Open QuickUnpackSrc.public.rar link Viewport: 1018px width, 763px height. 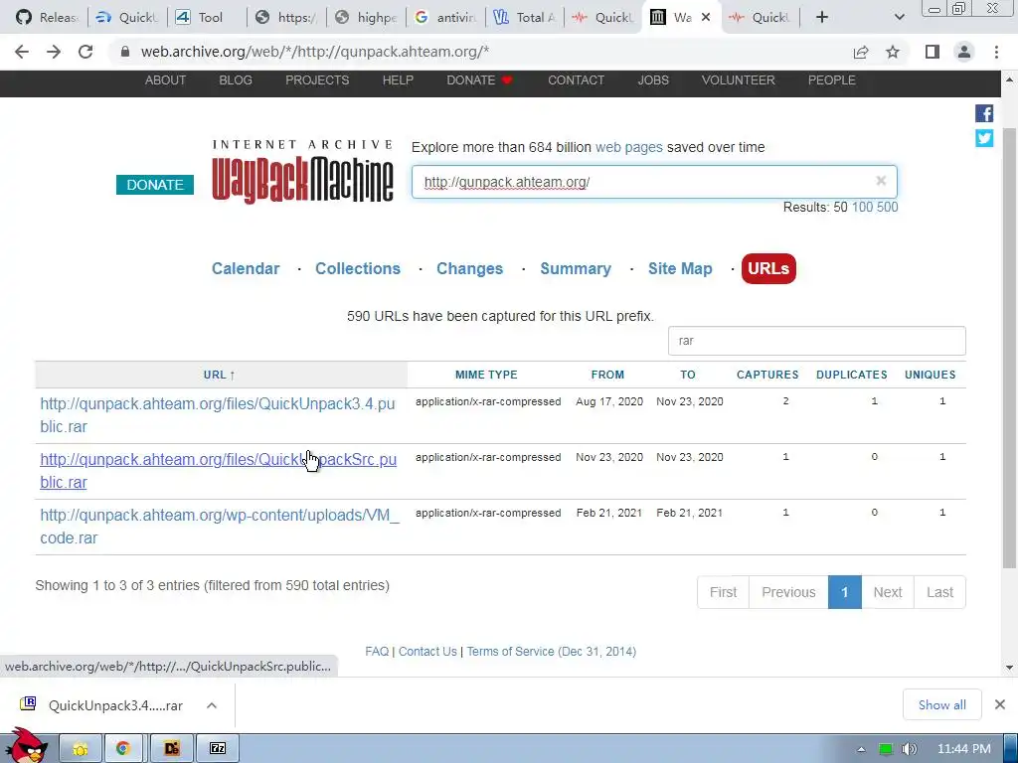click(x=218, y=471)
